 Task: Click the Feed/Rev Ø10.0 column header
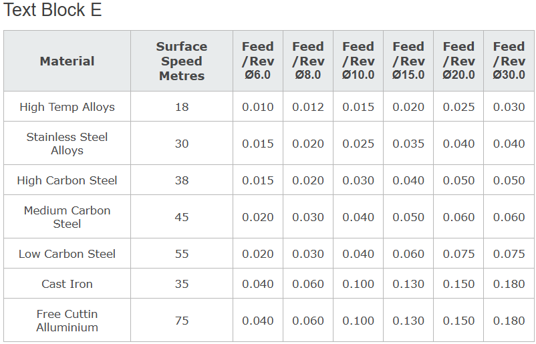(x=358, y=61)
